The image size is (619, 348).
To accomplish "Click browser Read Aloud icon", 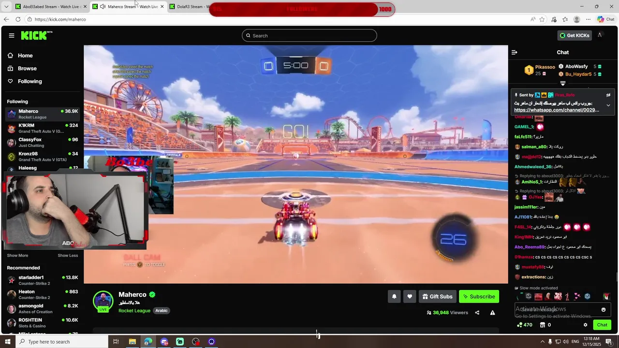I will pyautogui.click(x=532, y=19).
